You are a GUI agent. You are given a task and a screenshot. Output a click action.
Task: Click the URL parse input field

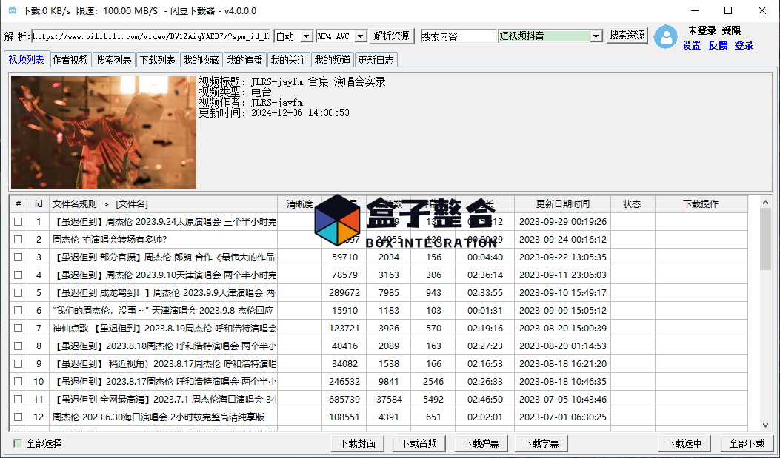coord(150,36)
